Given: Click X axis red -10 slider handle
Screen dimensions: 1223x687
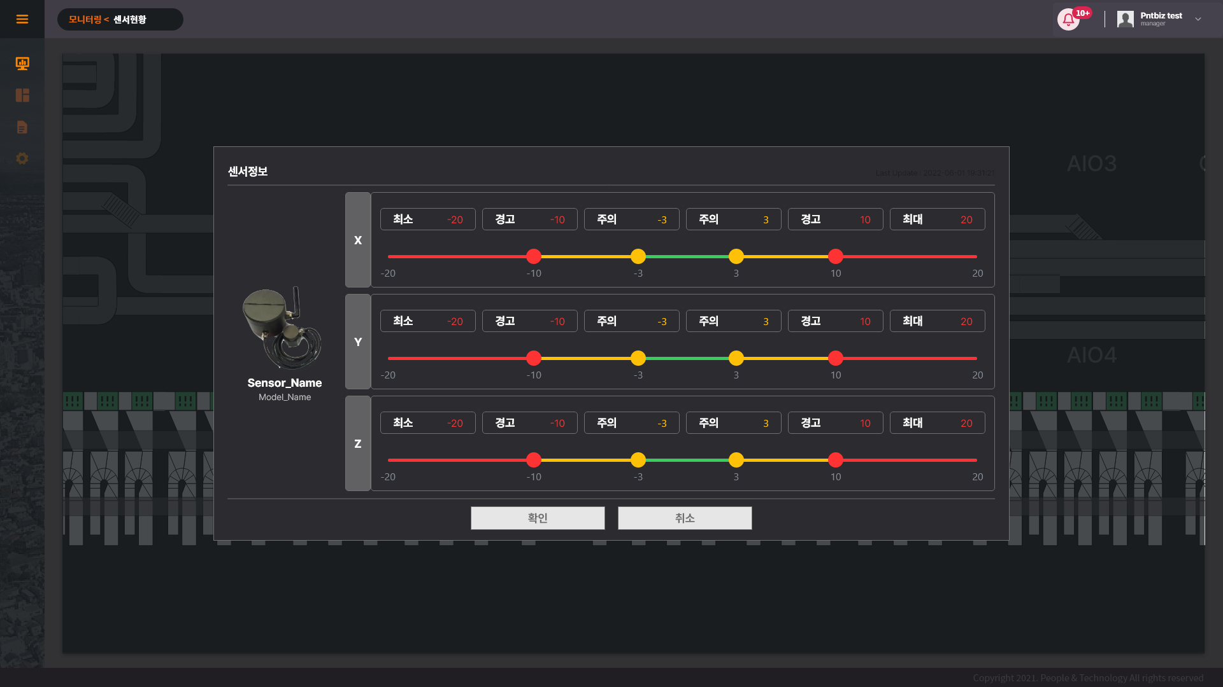Looking at the screenshot, I should pyautogui.click(x=534, y=256).
